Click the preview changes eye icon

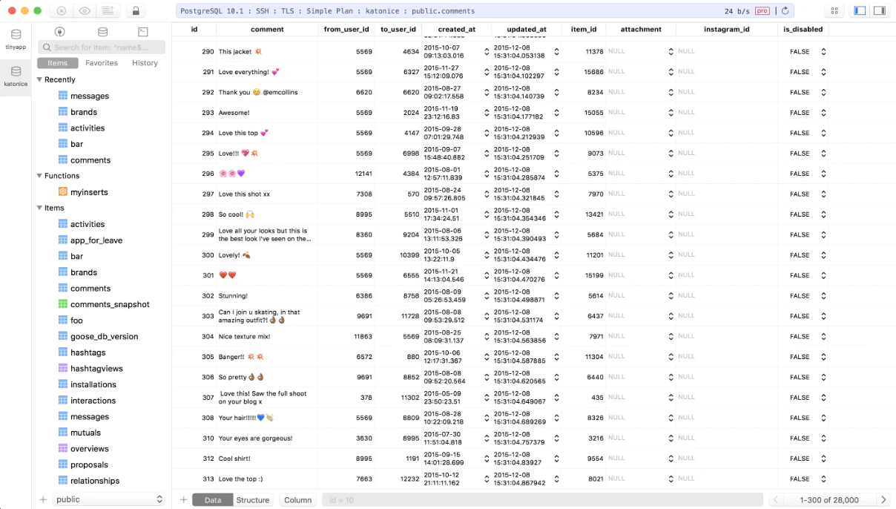[85, 11]
